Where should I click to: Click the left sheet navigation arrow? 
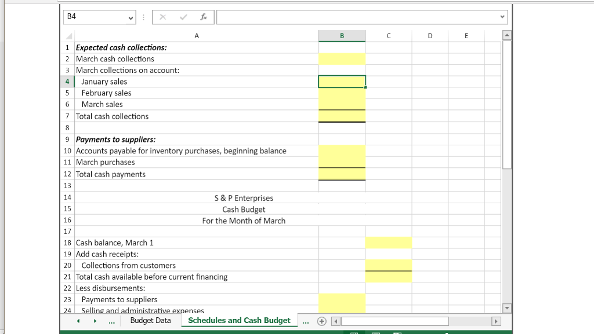(x=78, y=320)
